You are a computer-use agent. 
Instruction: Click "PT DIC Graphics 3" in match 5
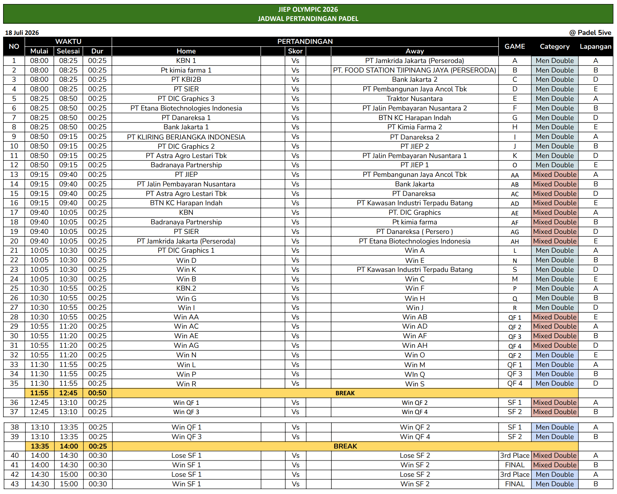pos(186,99)
